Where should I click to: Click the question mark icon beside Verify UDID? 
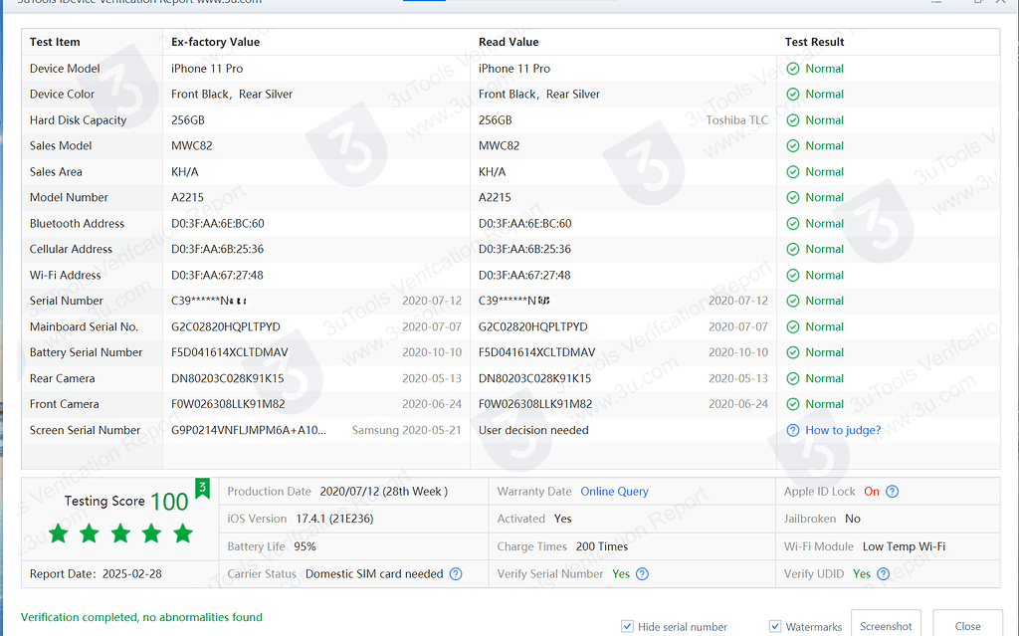884,574
